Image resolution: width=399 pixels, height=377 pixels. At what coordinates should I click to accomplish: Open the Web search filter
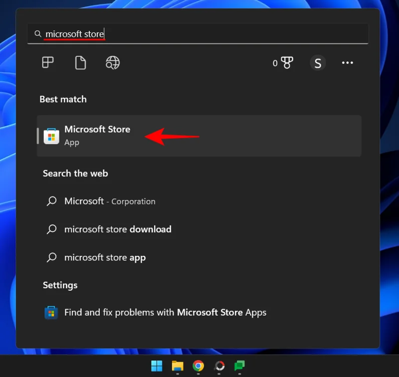click(x=112, y=62)
